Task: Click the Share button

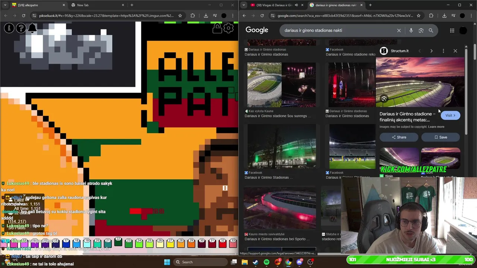Action: (399, 137)
